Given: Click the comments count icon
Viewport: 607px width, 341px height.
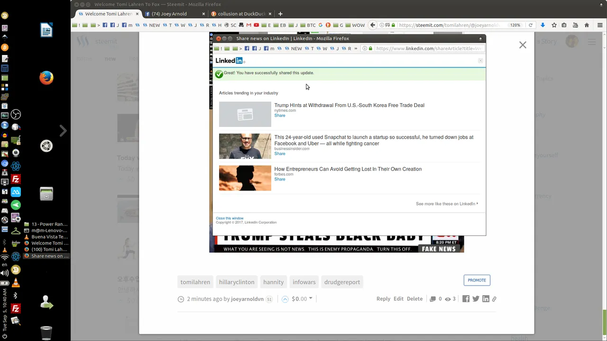Looking at the screenshot, I should [x=432, y=299].
